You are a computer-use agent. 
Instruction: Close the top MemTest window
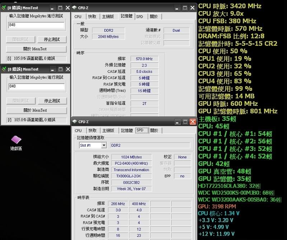[x=68, y=8]
